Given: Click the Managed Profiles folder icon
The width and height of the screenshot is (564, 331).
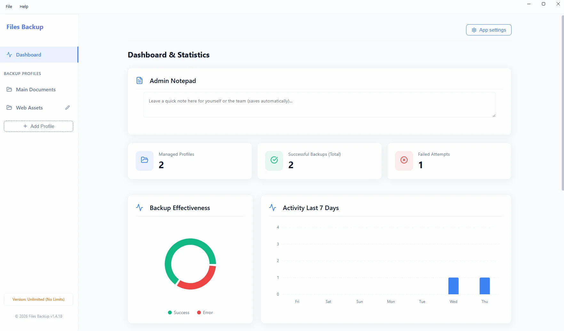Looking at the screenshot, I should [145, 160].
